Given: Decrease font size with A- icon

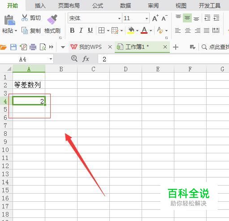Looking at the screenshot, I should coord(164,18).
